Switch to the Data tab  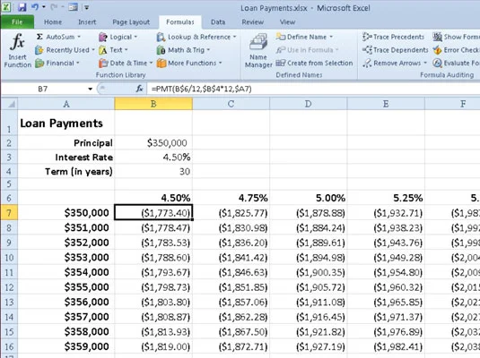[x=218, y=22]
